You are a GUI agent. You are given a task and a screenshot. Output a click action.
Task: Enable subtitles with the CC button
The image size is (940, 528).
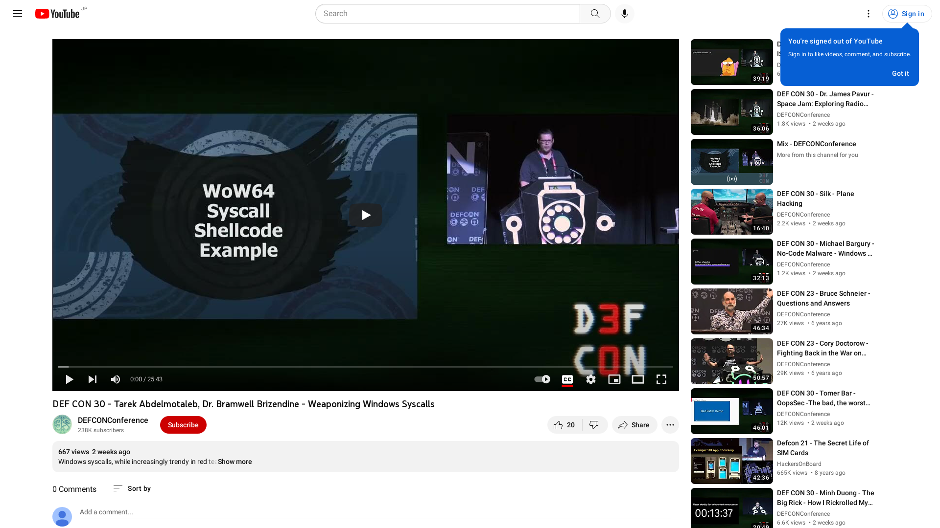[567, 379]
